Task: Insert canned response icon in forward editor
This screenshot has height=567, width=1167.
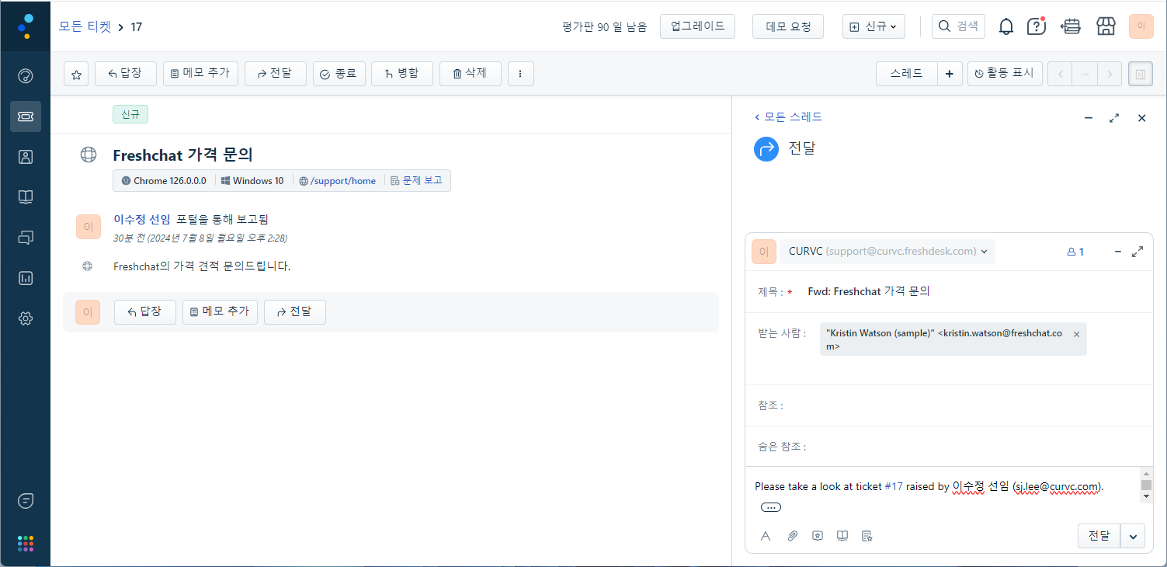Action: tap(817, 536)
